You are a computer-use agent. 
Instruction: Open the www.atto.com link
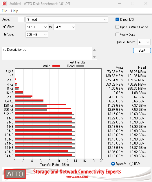click(77, 177)
